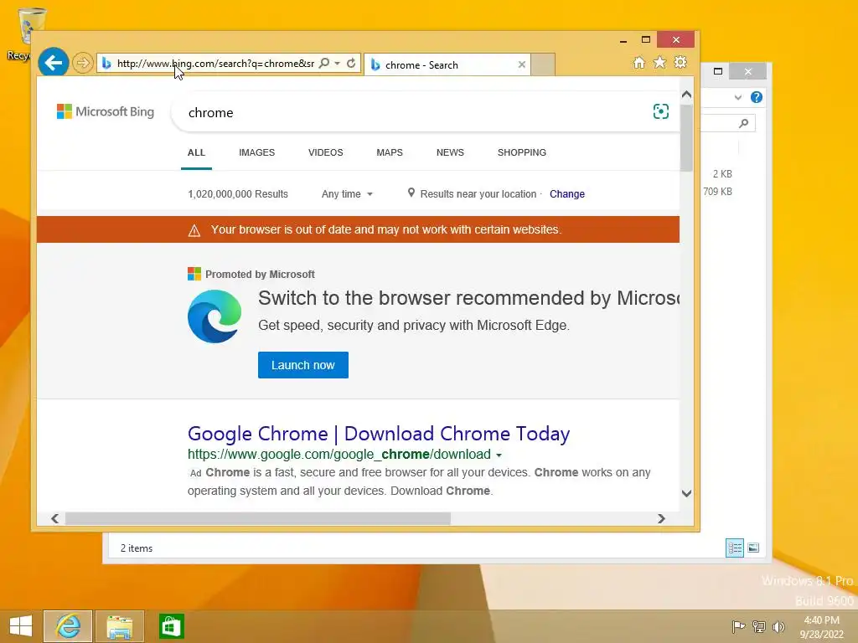Click the volume speaker icon in system tray
Image resolution: width=858 pixels, height=643 pixels.
coord(778,626)
